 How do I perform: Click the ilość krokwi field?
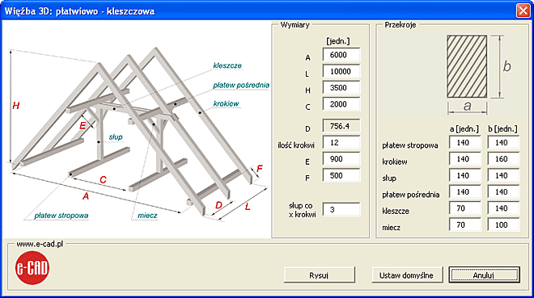coord(341,143)
